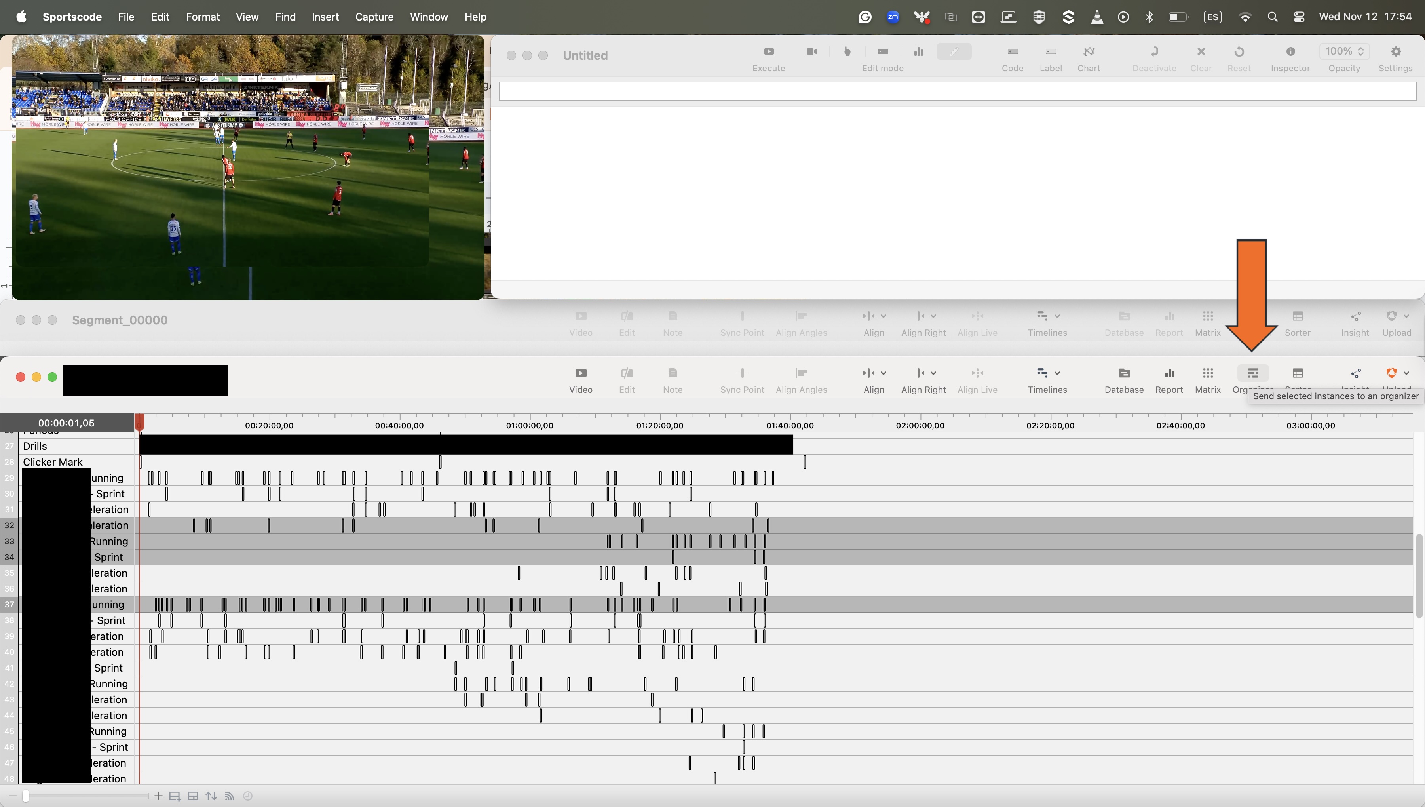1425x807 pixels.
Task: Open the Insert menu
Action: (325, 17)
